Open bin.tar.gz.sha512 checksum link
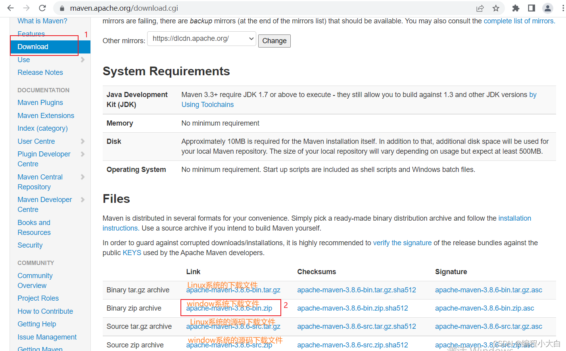Image resolution: width=566 pixels, height=351 pixels. tap(357, 290)
